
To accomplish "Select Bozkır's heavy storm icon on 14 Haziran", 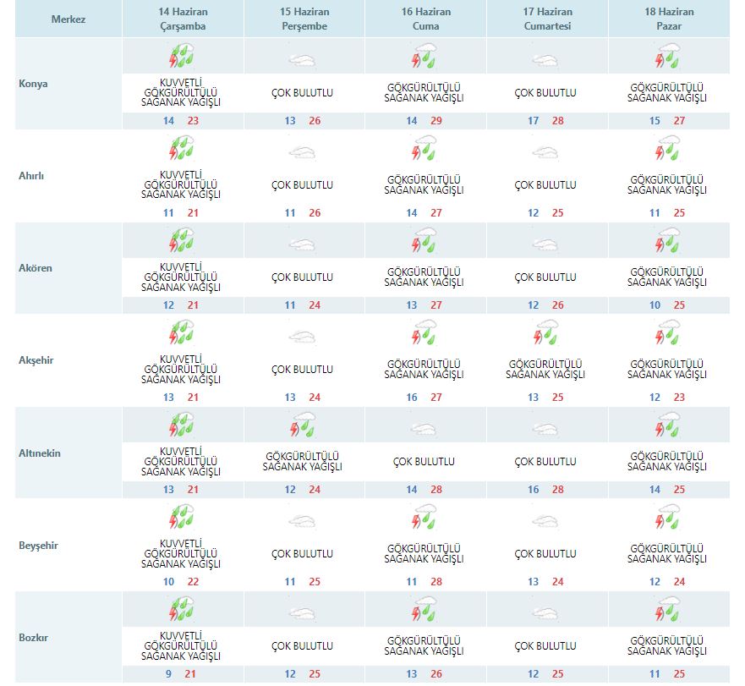I will click(182, 611).
